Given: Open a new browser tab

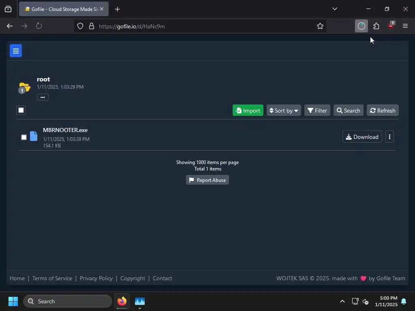Looking at the screenshot, I should point(117,9).
